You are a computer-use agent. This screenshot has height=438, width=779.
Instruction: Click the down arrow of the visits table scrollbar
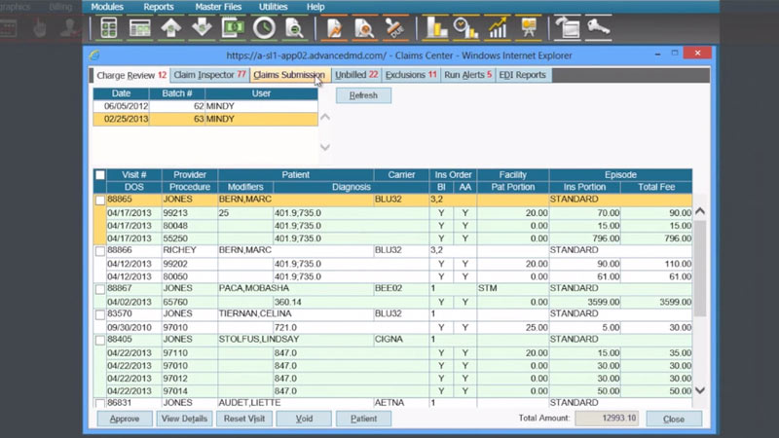[700, 390]
